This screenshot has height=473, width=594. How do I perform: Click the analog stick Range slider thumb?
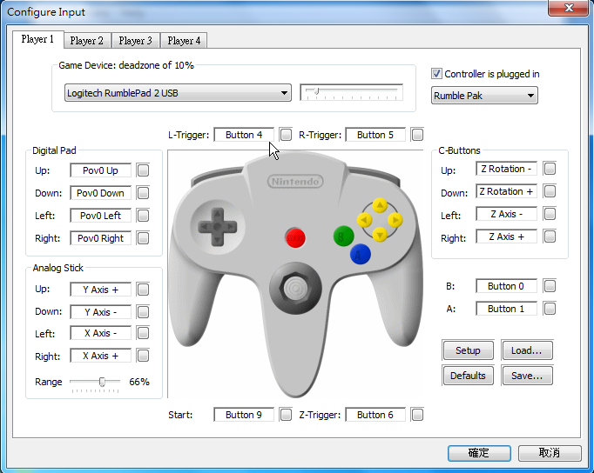pyautogui.click(x=102, y=382)
